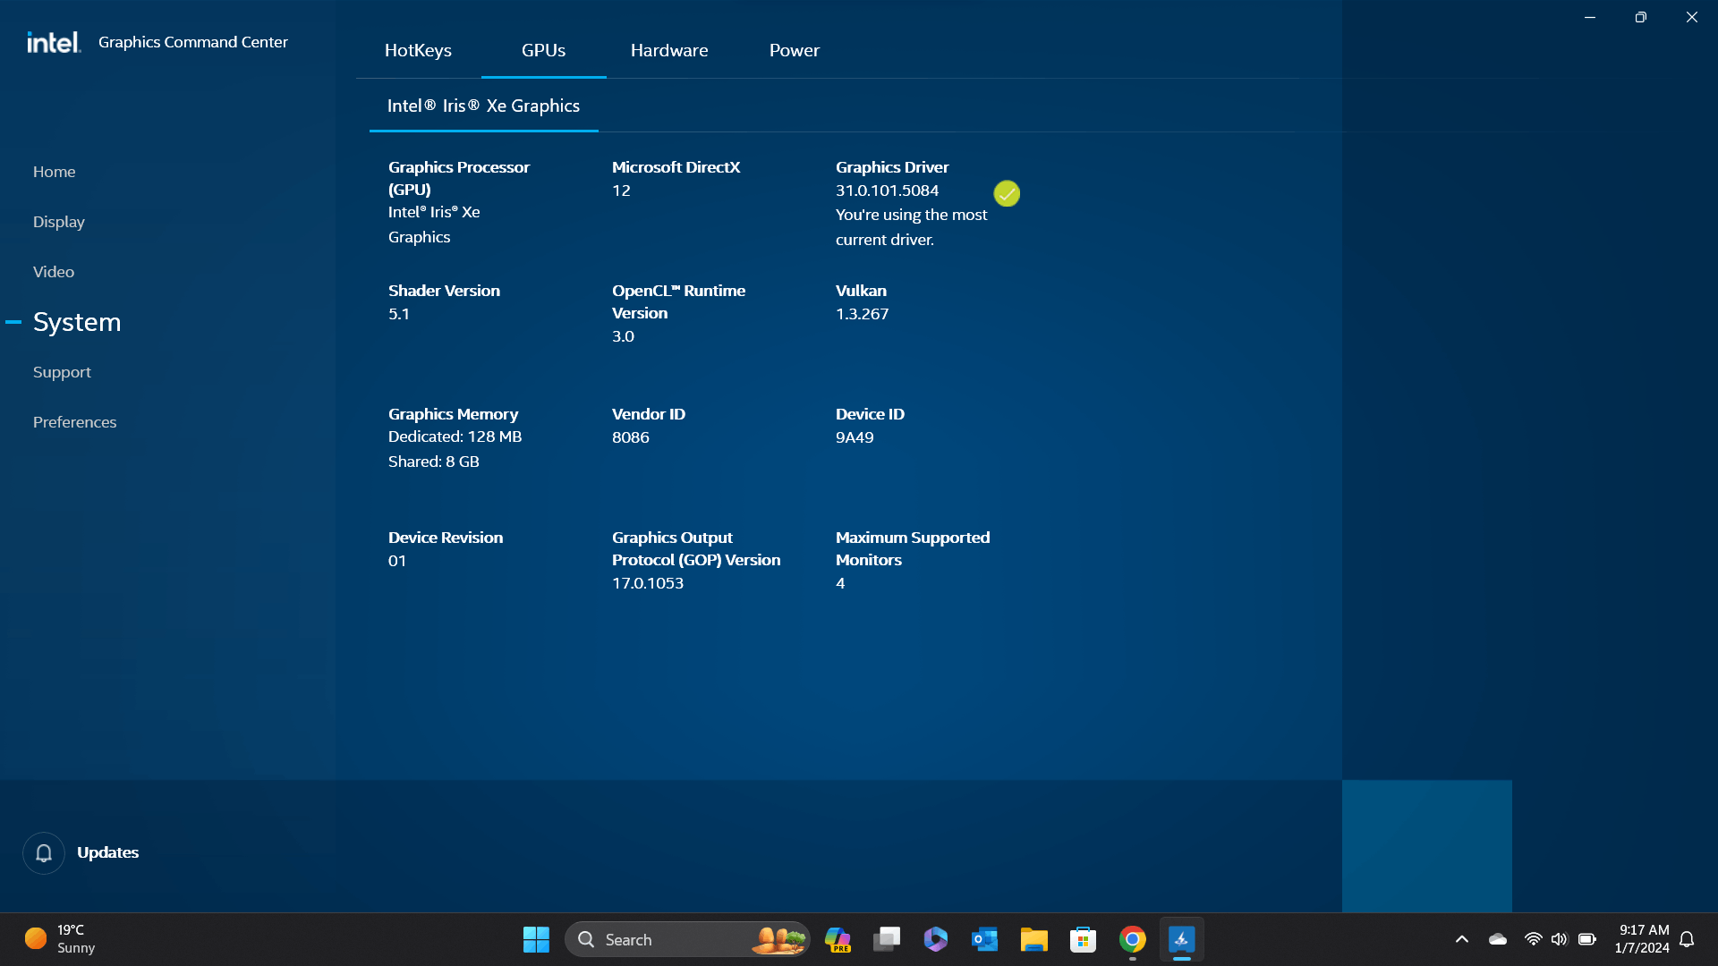Switch to the HotKeys tab

point(418,51)
